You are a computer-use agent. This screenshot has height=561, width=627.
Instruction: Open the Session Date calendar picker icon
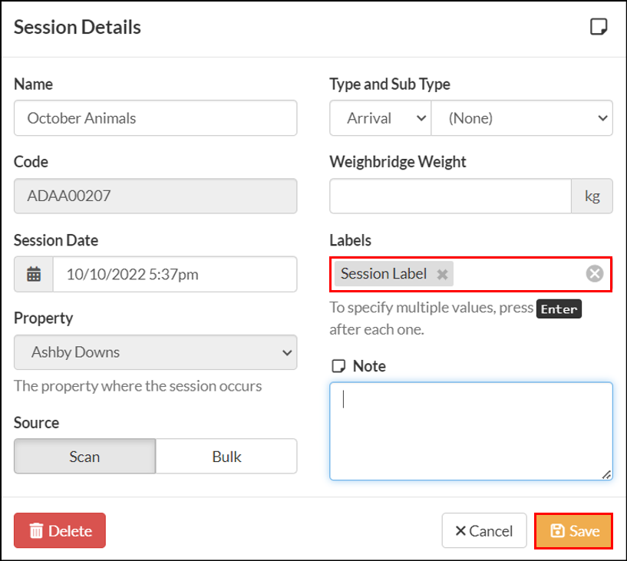[x=34, y=274]
